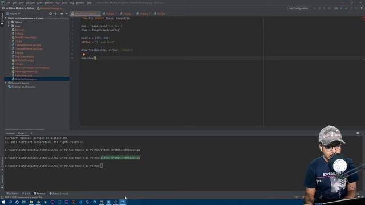This screenshot has width=365, height=205.
Task: Open the Code menu
Action: (x=40, y=3)
